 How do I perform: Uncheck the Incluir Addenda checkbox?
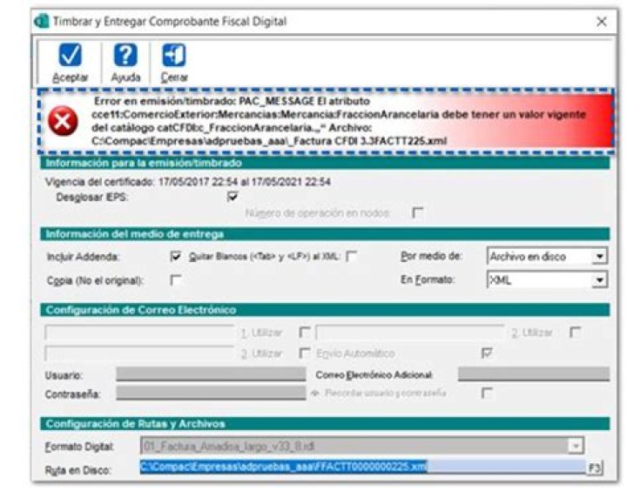176,257
